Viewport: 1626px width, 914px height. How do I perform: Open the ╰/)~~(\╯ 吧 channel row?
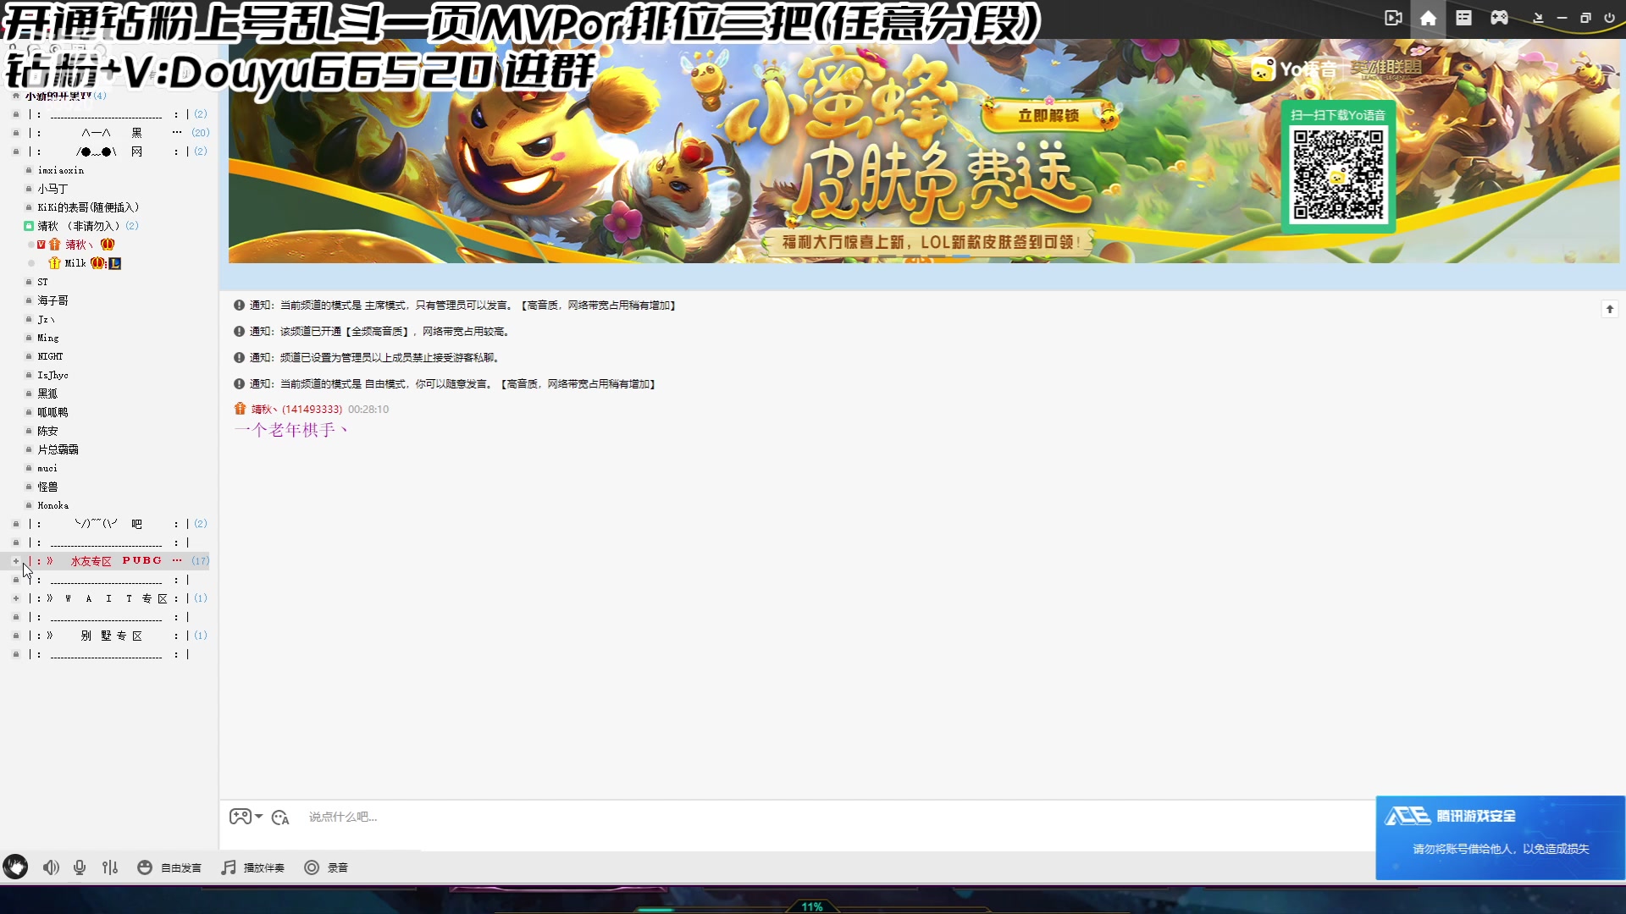pos(110,524)
